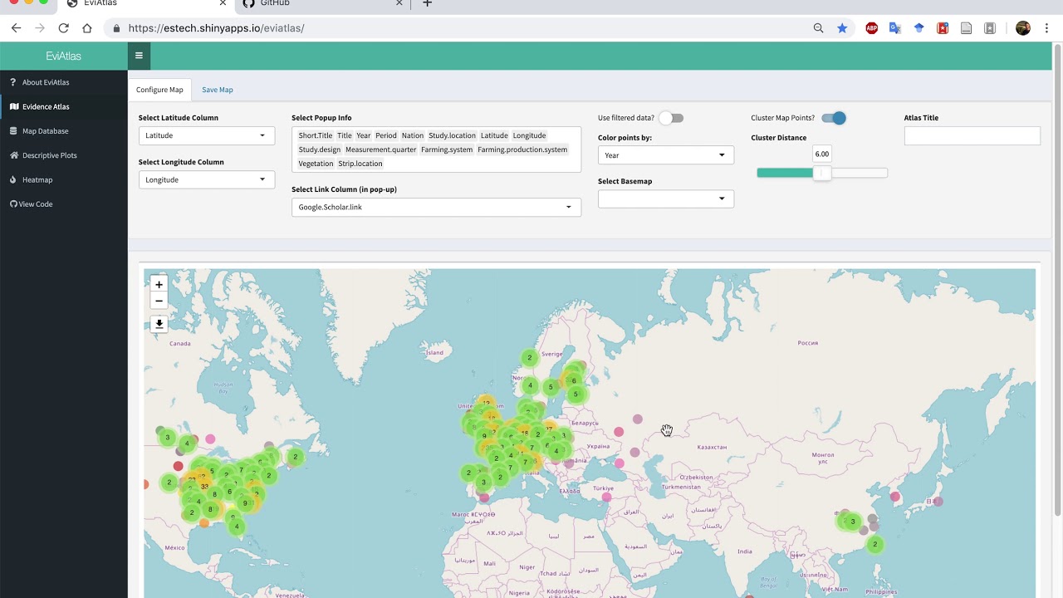Click the gray page extension icon

point(966,28)
